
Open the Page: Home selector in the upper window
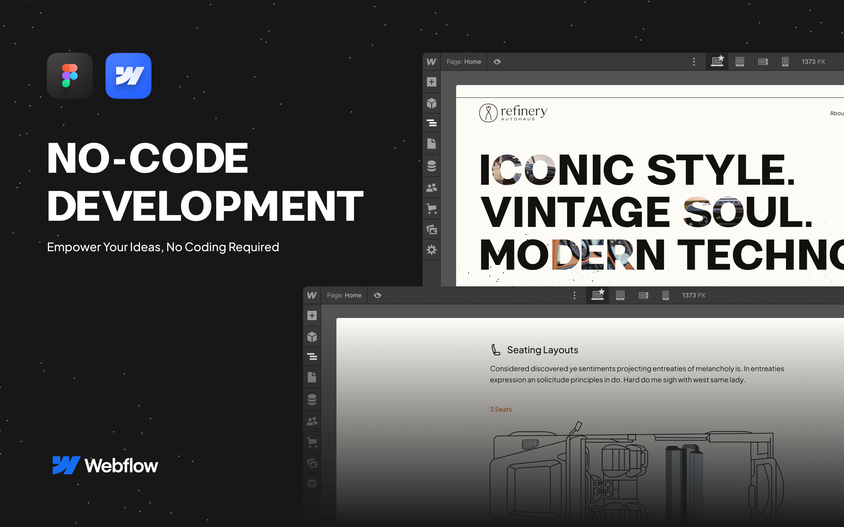pos(464,62)
